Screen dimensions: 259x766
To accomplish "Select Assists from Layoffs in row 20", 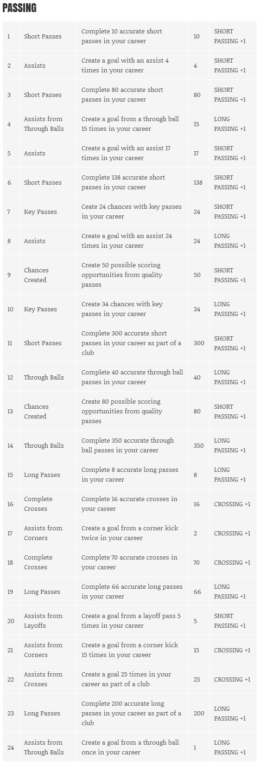I will (x=43, y=621).
